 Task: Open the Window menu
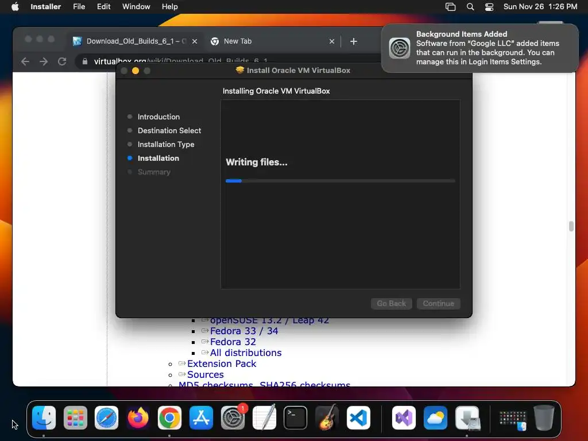tap(136, 7)
